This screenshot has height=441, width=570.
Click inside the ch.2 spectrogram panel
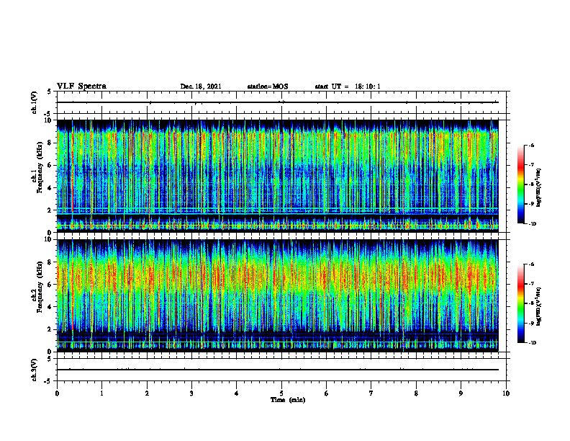coord(278,295)
